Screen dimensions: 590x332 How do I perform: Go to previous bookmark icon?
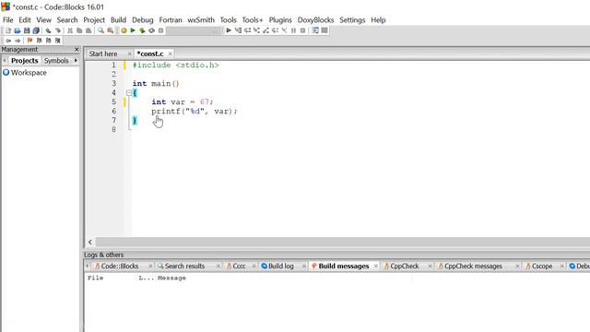tap(39, 41)
